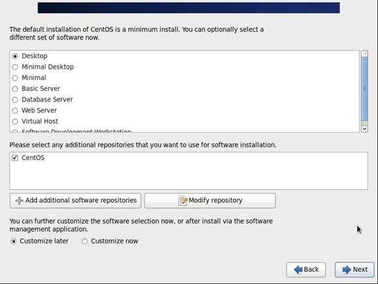Select the Minimal installation option
378x284 pixels.
15,78
